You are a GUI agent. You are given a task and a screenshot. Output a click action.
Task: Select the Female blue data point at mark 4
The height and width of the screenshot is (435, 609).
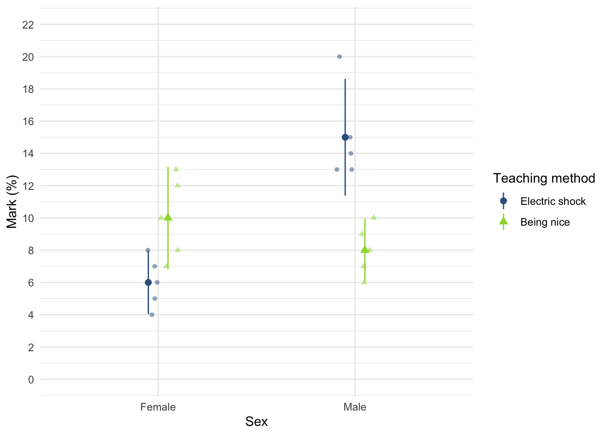(x=152, y=314)
